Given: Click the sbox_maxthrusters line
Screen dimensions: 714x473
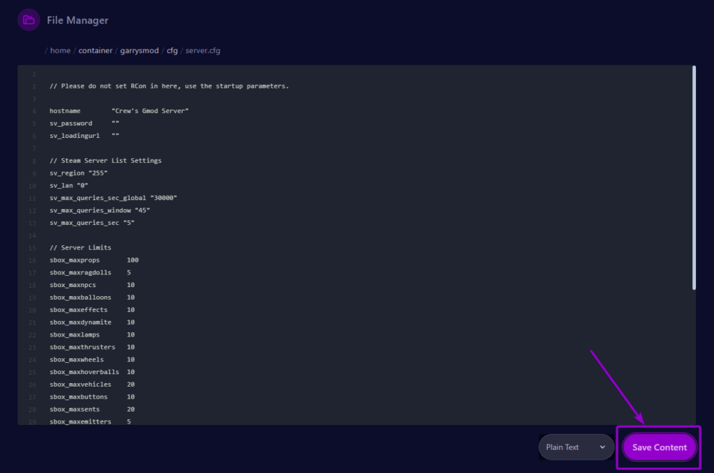Looking at the screenshot, I should [92, 347].
